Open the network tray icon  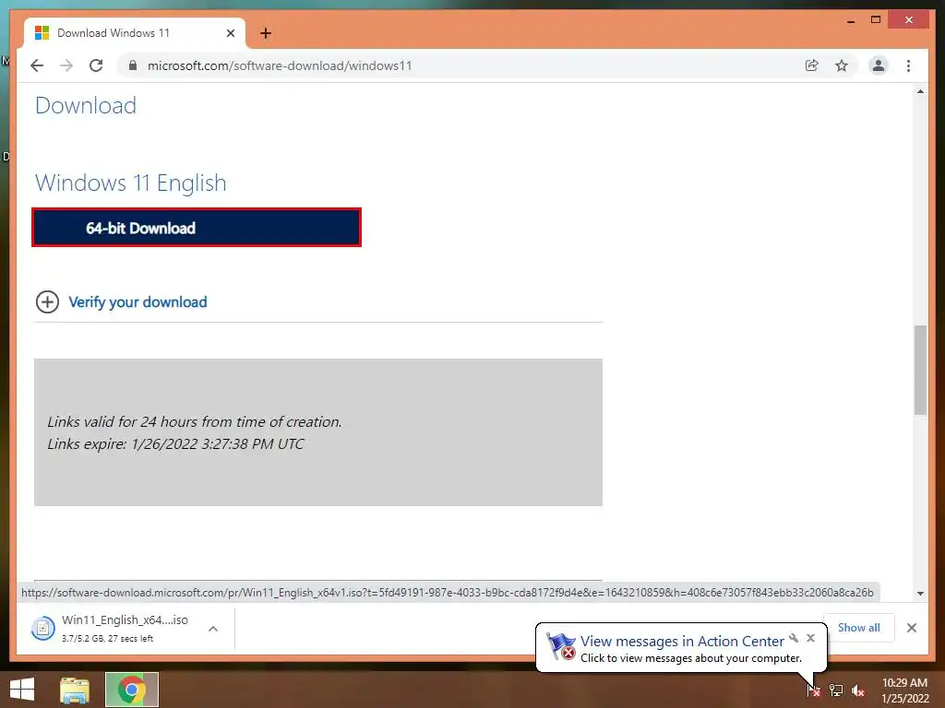pyautogui.click(x=836, y=690)
